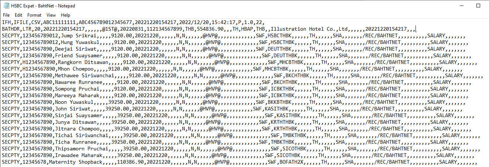Click the 'HSBC Expat - BahtNet - Notepad' title
This screenshot has width=489, height=167.
tap(44, 6)
